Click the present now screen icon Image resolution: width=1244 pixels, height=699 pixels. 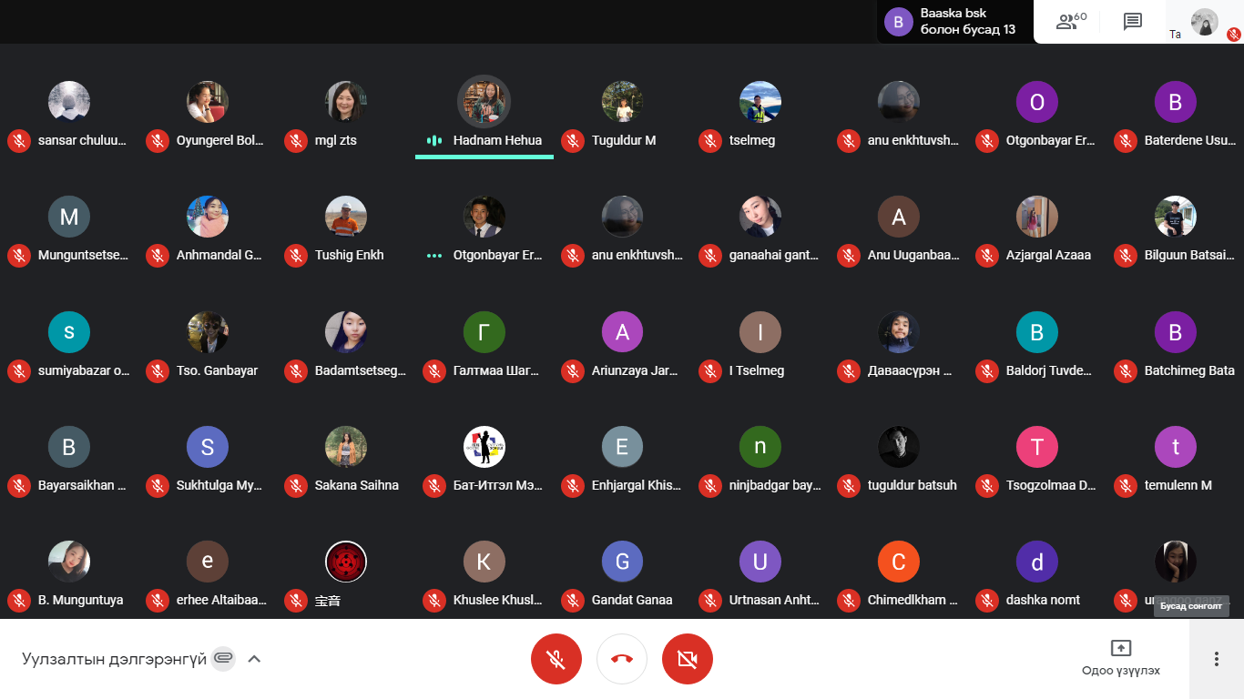pos(1121,648)
